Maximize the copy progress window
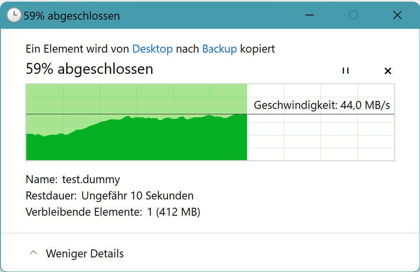 coord(353,15)
